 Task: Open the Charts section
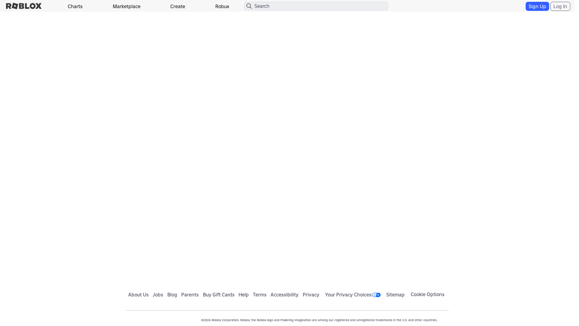tap(75, 6)
